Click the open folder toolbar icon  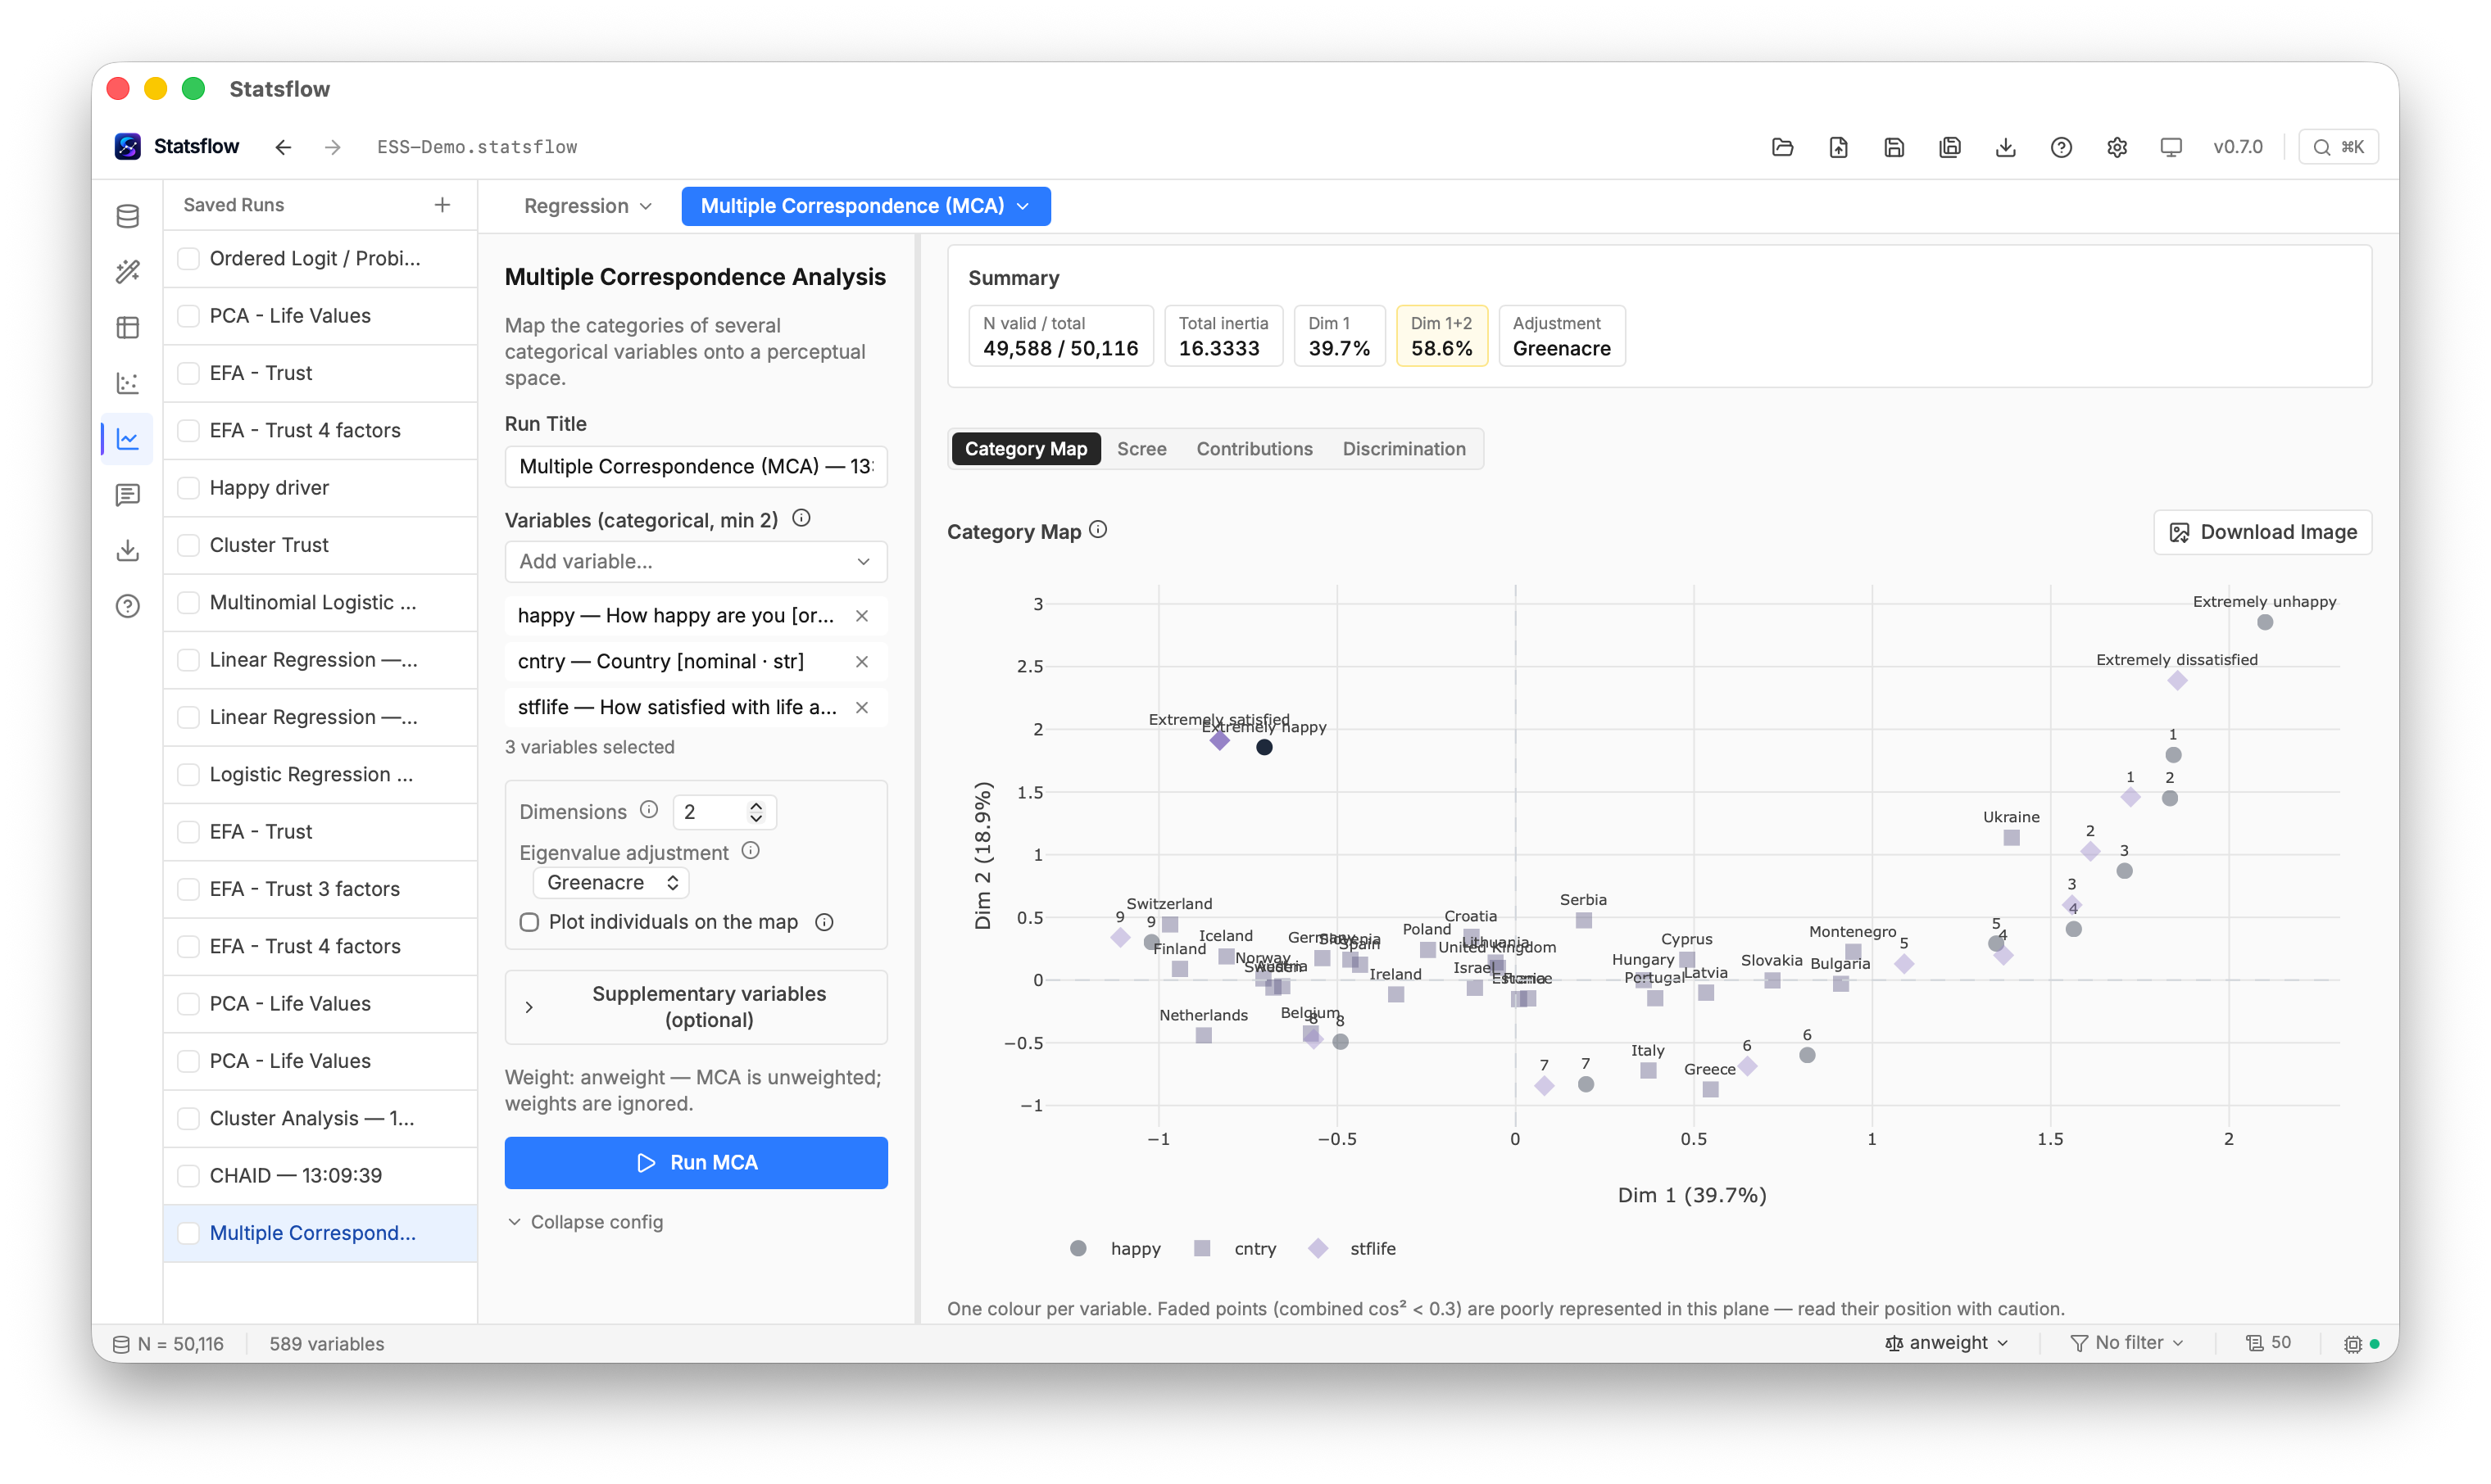coord(1783,147)
